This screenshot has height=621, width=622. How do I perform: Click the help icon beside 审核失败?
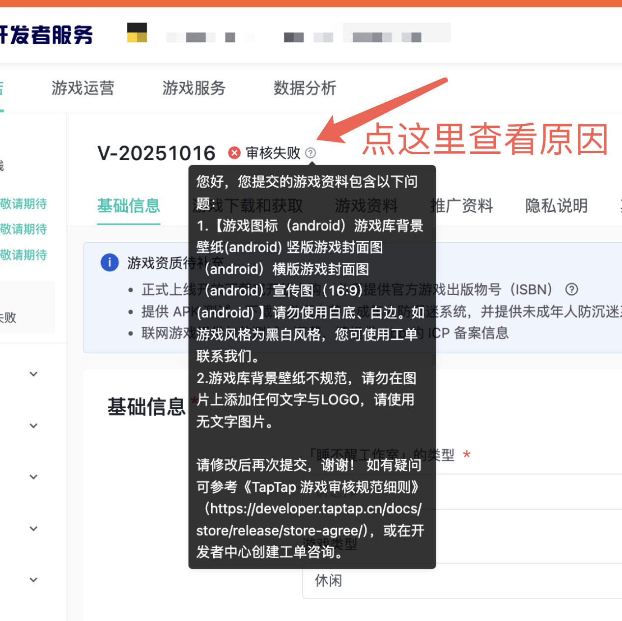point(311,153)
